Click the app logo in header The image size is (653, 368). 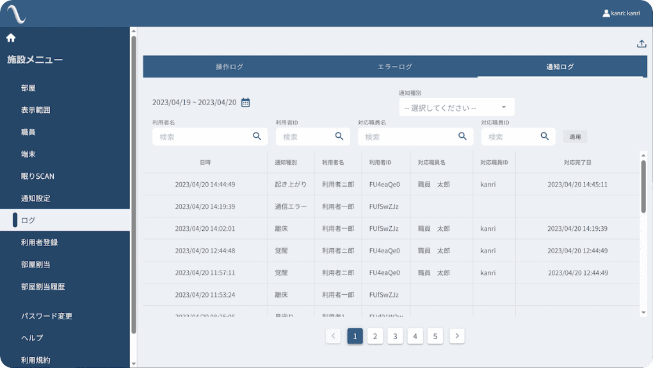coord(16,13)
